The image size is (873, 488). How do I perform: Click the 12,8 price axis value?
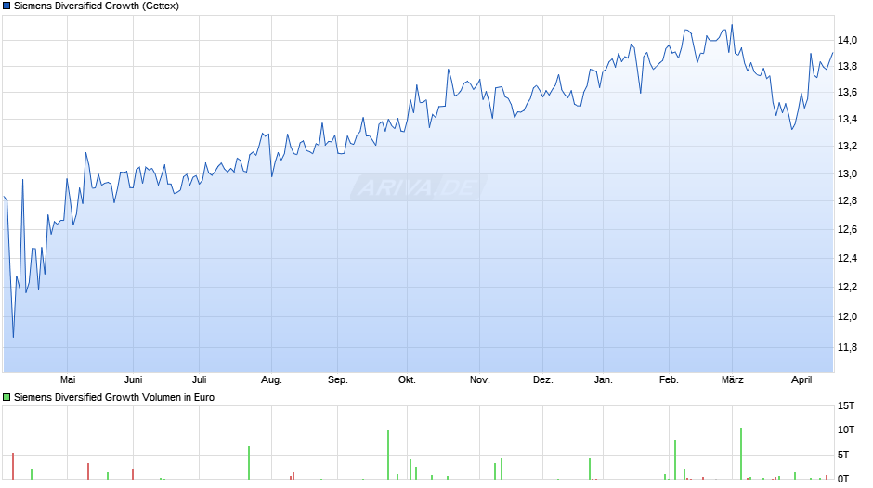point(847,201)
